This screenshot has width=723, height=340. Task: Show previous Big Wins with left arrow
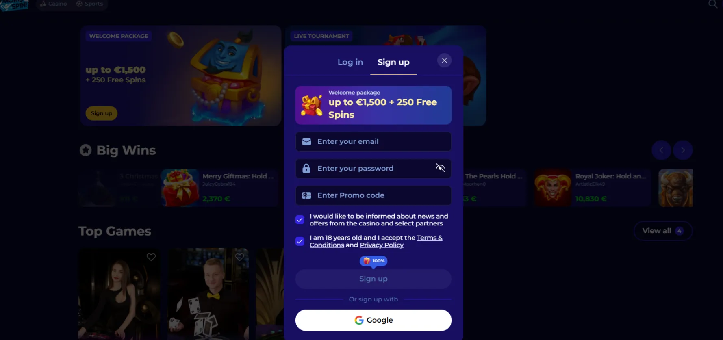pos(661,150)
